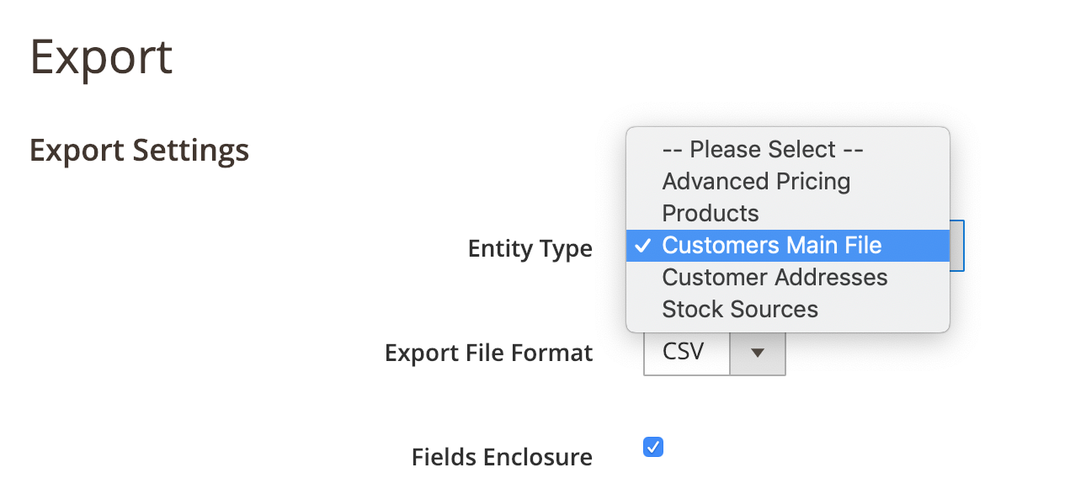Viewport: 1070px width, 494px height.
Task: Click the Entity Type field label
Action: click(530, 249)
